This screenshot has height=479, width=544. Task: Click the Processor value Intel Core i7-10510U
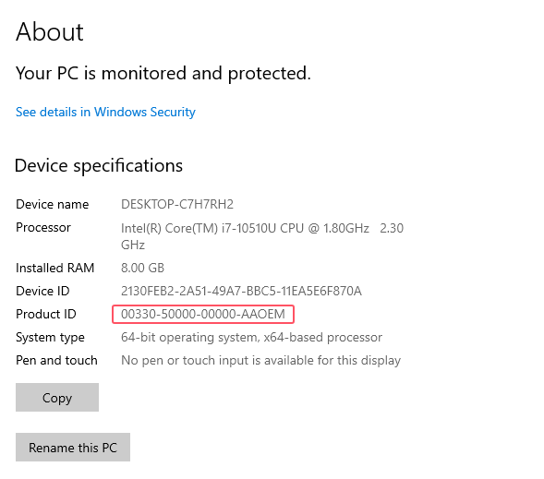(x=262, y=236)
